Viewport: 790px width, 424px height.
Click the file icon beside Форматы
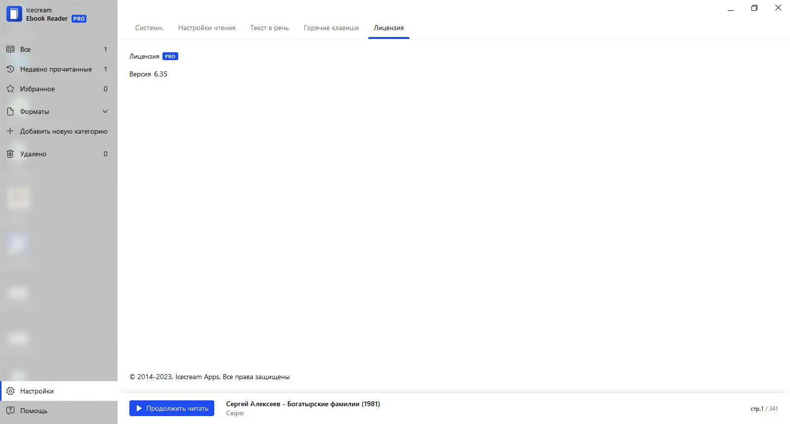point(10,111)
